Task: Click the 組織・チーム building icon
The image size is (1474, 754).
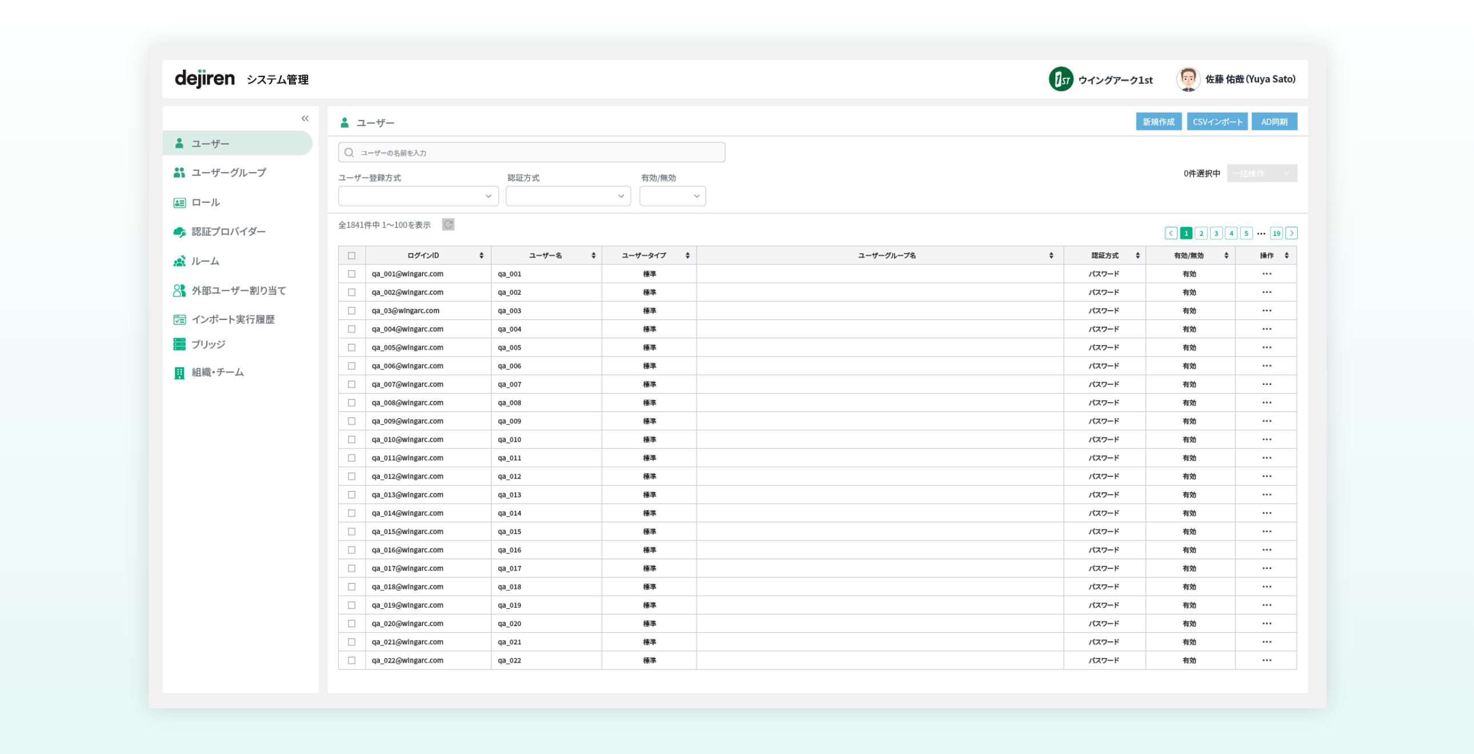Action: tap(179, 373)
